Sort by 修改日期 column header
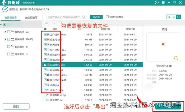The image size is (185, 112). click(x=130, y=29)
